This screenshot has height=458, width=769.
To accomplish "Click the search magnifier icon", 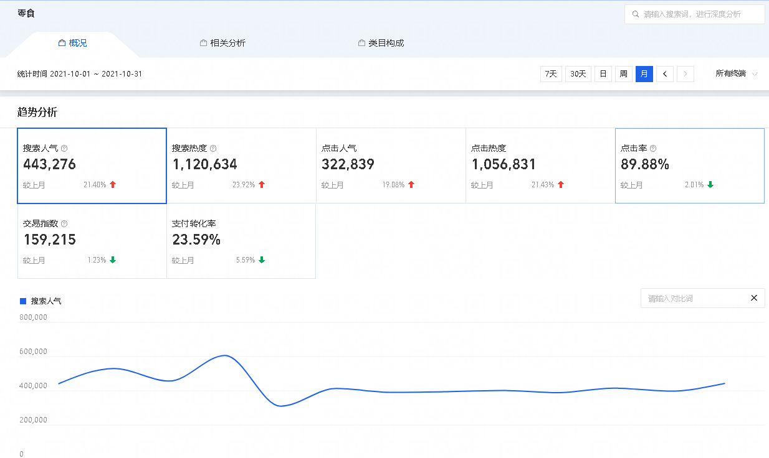I will pyautogui.click(x=636, y=14).
